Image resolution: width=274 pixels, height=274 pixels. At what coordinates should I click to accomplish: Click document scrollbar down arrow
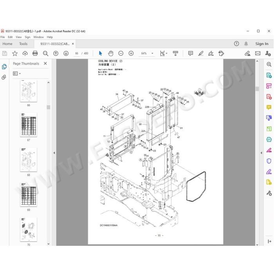tap(257, 245)
